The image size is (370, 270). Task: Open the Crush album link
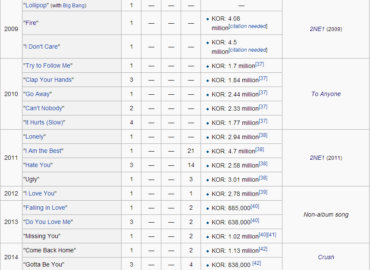(326, 257)
